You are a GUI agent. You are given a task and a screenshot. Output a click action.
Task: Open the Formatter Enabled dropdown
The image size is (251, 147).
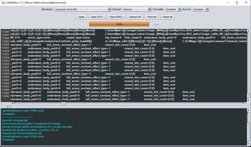pyautogui.click(x=173, y=9)
